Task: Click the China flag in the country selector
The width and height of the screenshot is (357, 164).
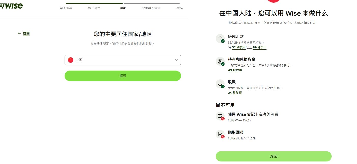Action: [70, 60]
